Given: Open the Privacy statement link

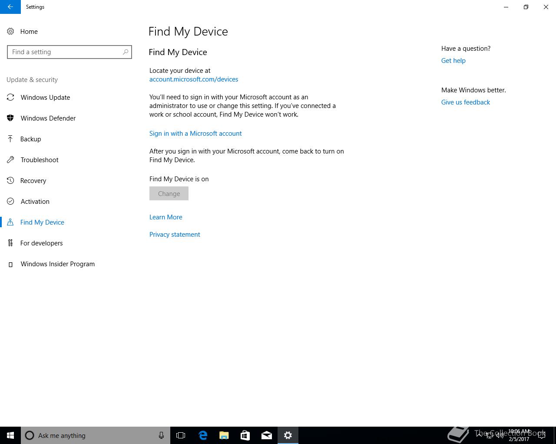Looking at the screenshot, I should 175,235.
